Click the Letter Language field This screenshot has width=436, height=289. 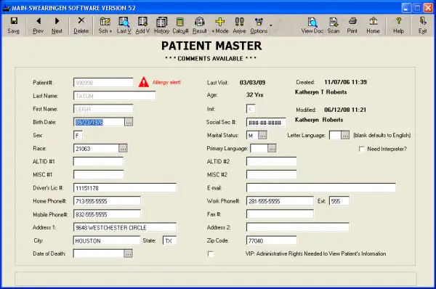335,135
